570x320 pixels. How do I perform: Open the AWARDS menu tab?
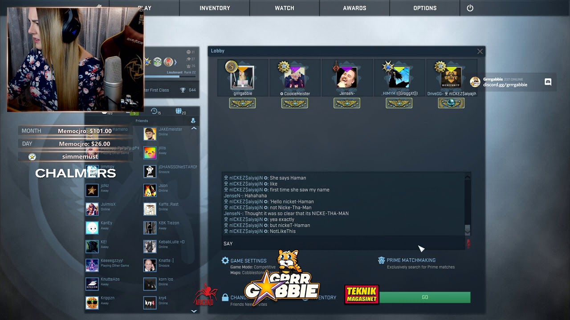pyautogui.click(x=354, y=8)
